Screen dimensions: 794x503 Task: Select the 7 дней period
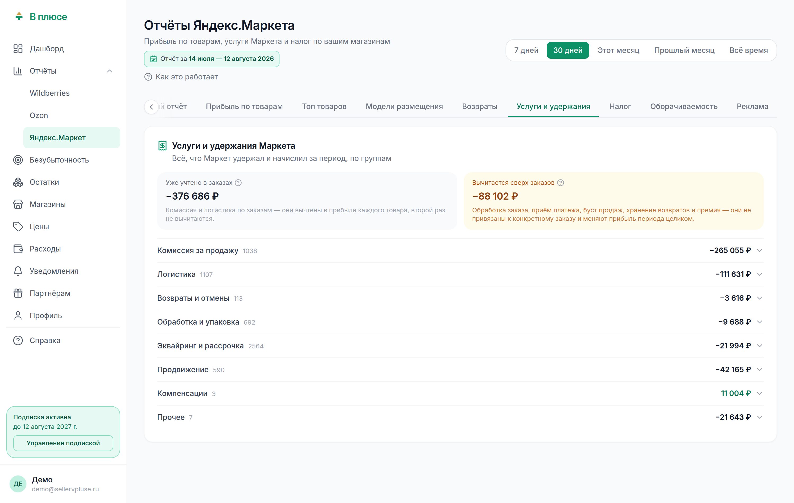[526, 50]
